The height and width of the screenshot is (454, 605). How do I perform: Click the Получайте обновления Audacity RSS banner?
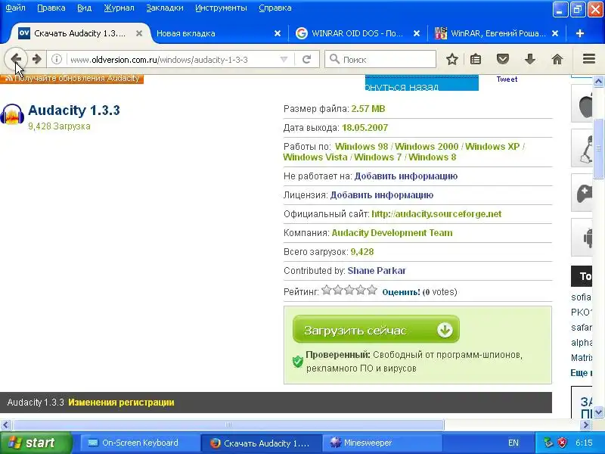72,79
